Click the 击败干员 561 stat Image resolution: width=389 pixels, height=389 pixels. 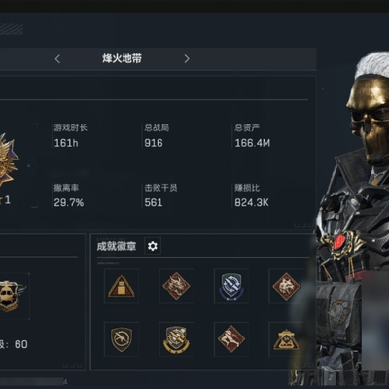[160, 195]
